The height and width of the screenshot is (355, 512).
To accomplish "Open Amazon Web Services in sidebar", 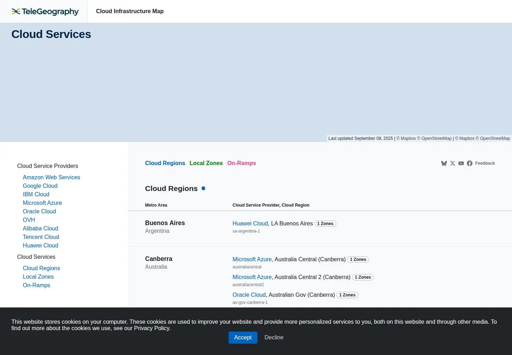I will pyautogui.click(x=52, y=177).
